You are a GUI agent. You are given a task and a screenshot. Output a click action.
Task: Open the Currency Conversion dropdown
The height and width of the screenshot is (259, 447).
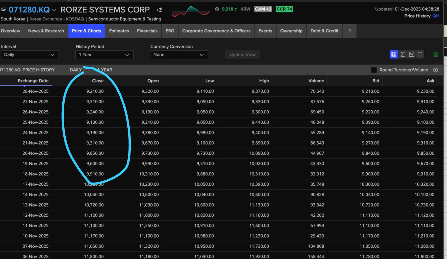[179, 54]
